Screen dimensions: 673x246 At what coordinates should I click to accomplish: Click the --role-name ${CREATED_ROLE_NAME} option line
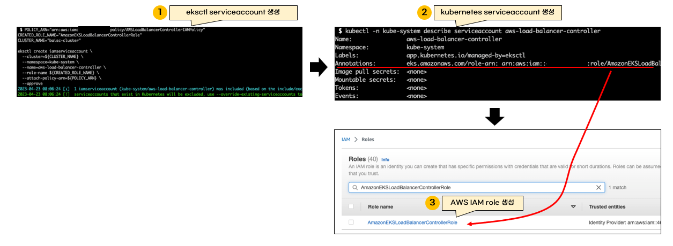[x=62, y=73]
